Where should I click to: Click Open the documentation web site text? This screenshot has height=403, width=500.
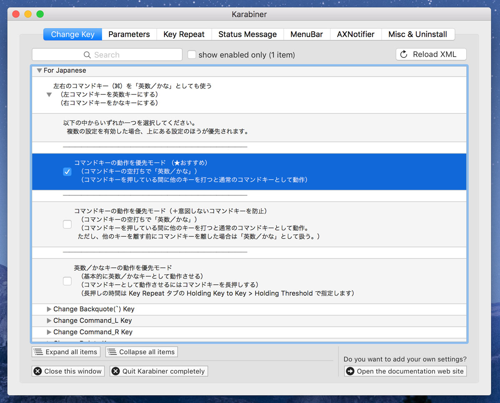pyautogui.click(x=410, y=371)
